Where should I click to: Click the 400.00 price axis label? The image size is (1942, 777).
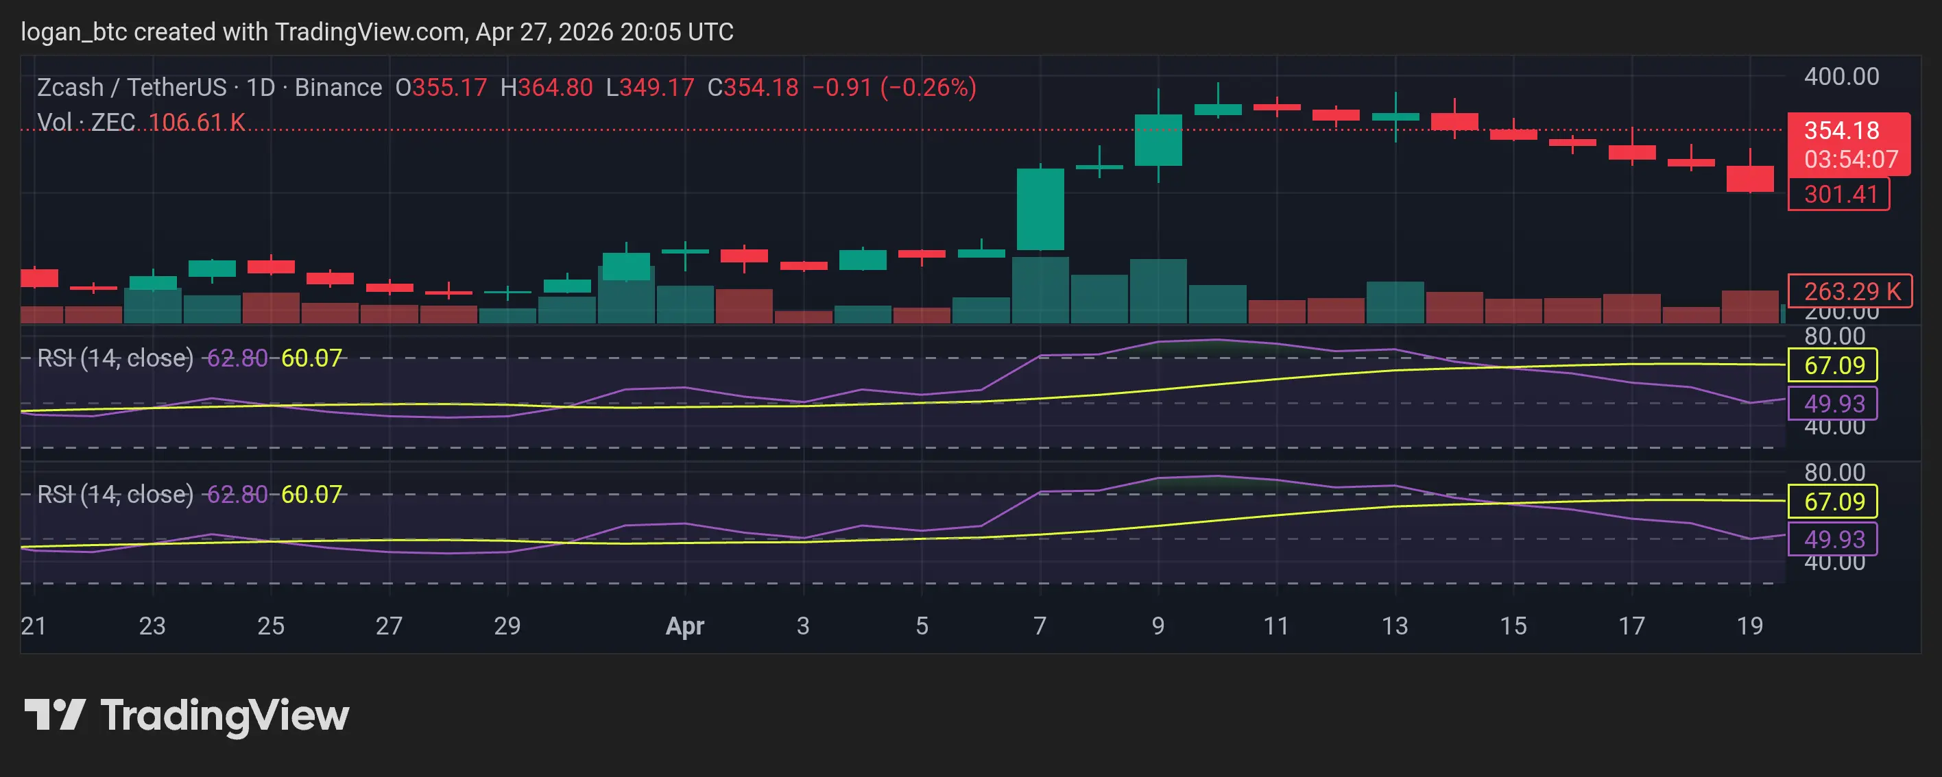[1841, 76]
